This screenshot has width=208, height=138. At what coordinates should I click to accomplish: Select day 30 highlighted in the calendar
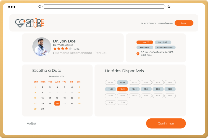[x=57, y=103]
